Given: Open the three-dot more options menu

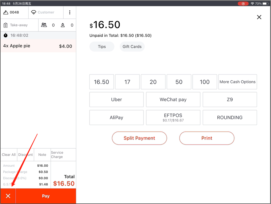Looking at the screenshot, I should [70, 12].
